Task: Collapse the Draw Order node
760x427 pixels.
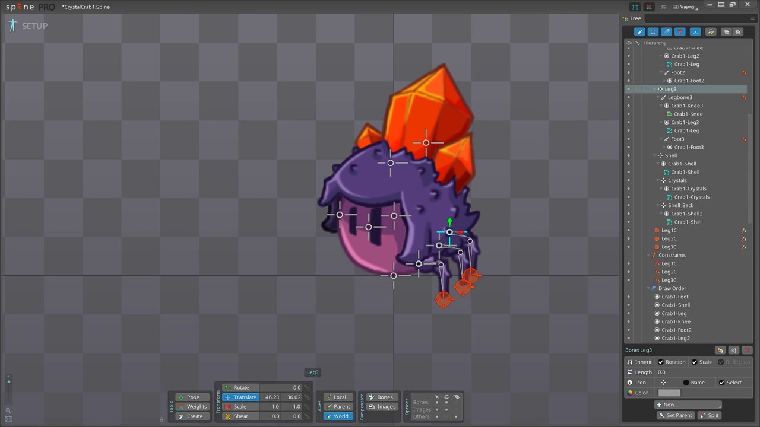Action: click(648, 288)
